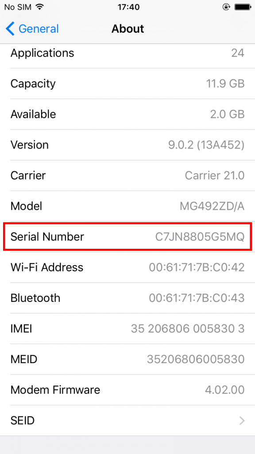
Task: Tap the Version 9.0.2 row
Action: tap(127, 145)
